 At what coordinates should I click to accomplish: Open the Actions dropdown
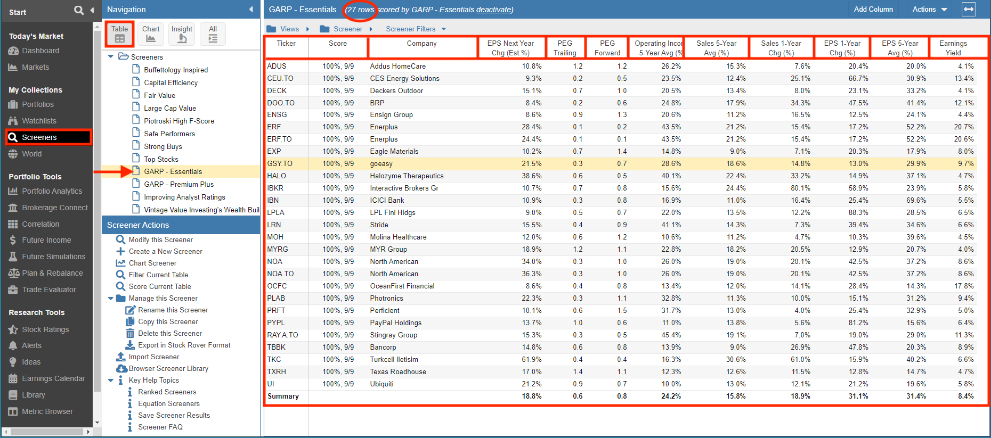point(930,9)
